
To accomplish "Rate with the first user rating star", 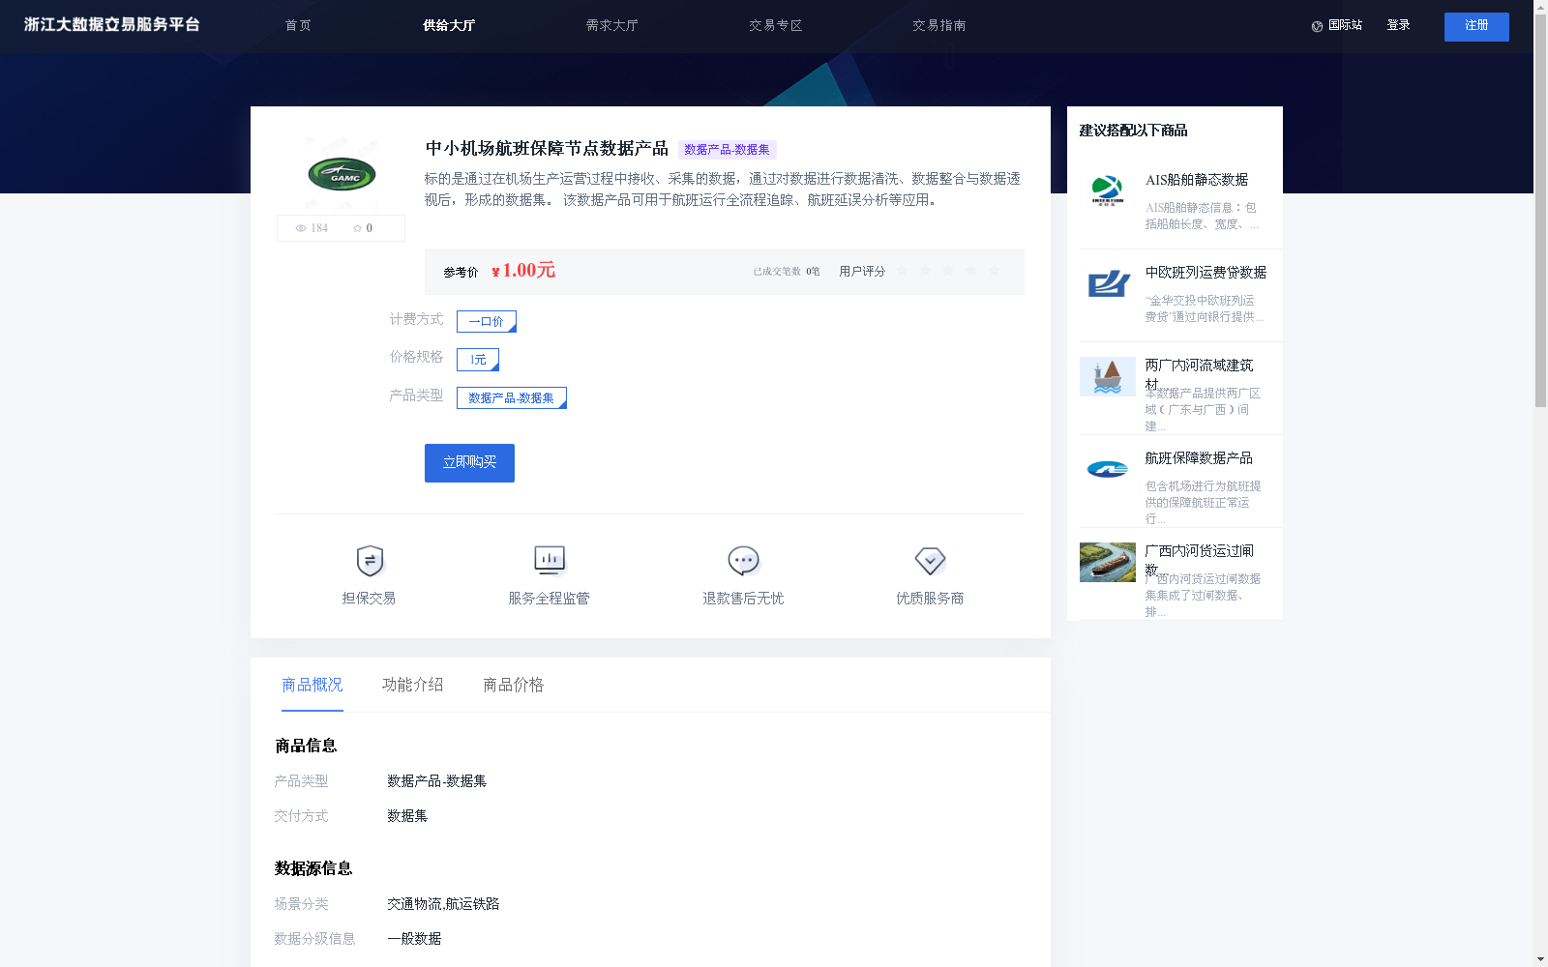I will point(902,271).
